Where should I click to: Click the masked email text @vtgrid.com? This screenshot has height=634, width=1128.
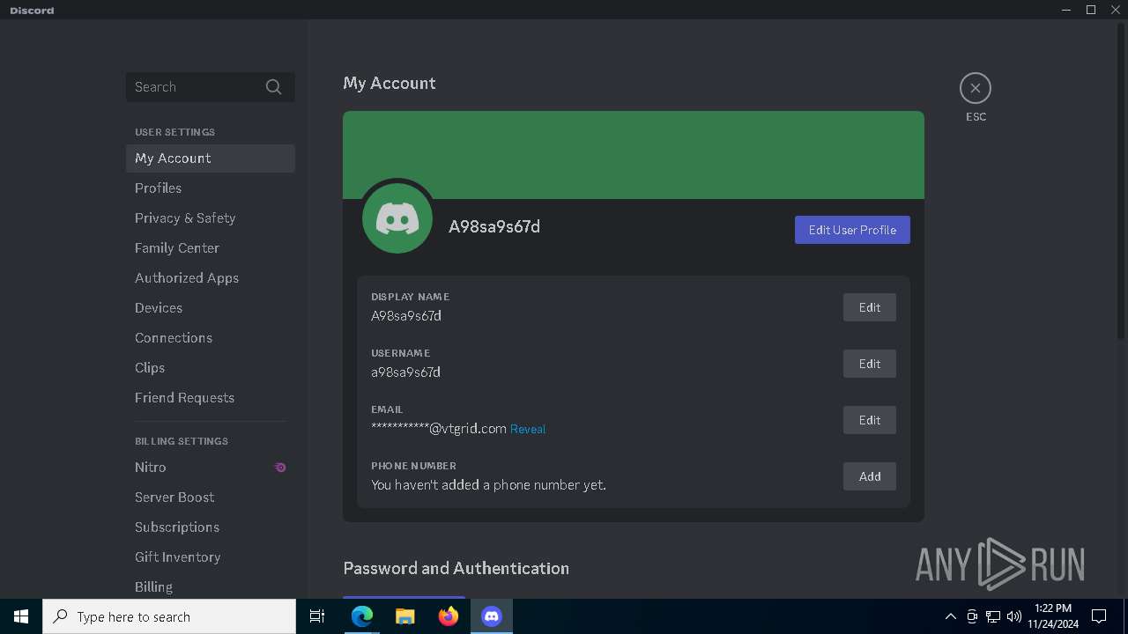point(439,429)
